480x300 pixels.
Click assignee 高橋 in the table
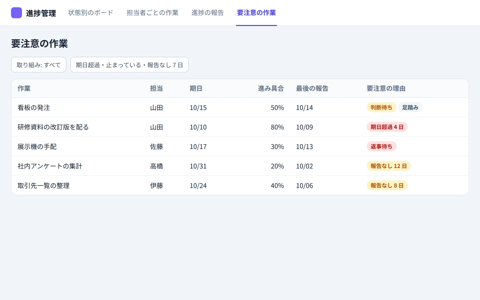coord(156,166)
